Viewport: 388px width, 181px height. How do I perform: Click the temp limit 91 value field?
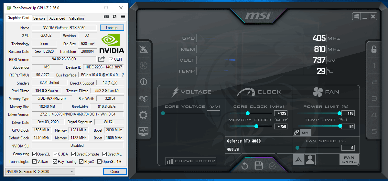(348, 126)
